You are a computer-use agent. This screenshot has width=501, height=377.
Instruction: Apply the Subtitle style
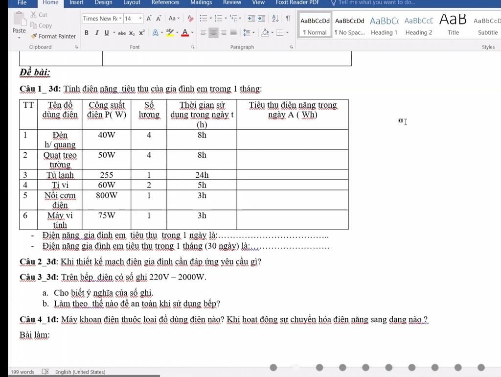[x=487, y=25]
